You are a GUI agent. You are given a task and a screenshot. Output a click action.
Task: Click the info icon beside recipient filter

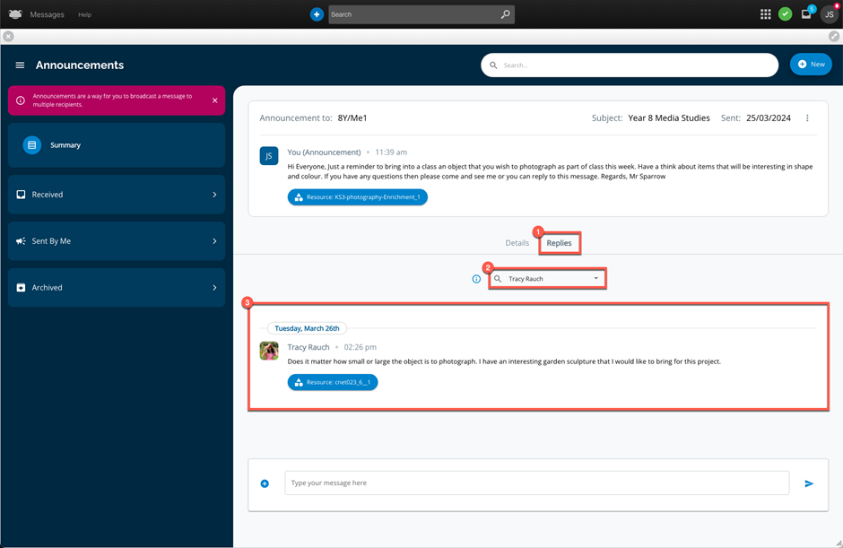pyautogui.click(x=476, y=279)
